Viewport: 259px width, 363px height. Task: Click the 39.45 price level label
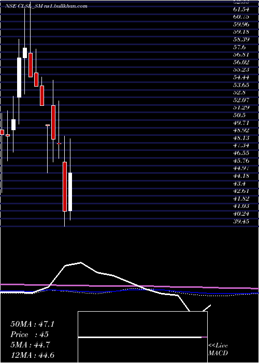point(241,221)
